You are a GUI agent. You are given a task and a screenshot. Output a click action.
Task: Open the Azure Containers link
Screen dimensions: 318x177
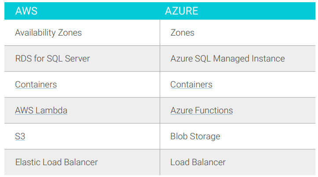[x=191, y=84]
